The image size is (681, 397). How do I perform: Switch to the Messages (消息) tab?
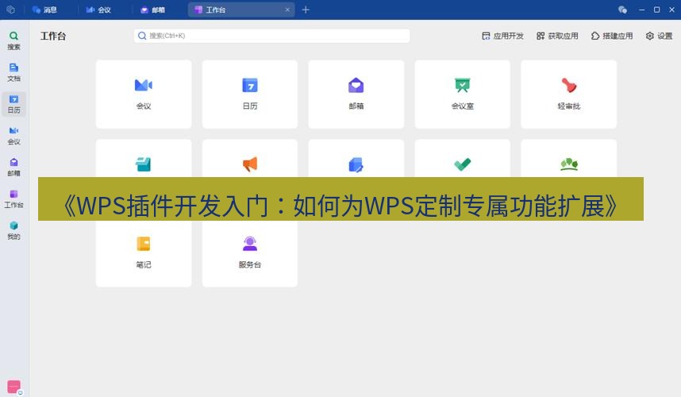(x=44, y=10)
